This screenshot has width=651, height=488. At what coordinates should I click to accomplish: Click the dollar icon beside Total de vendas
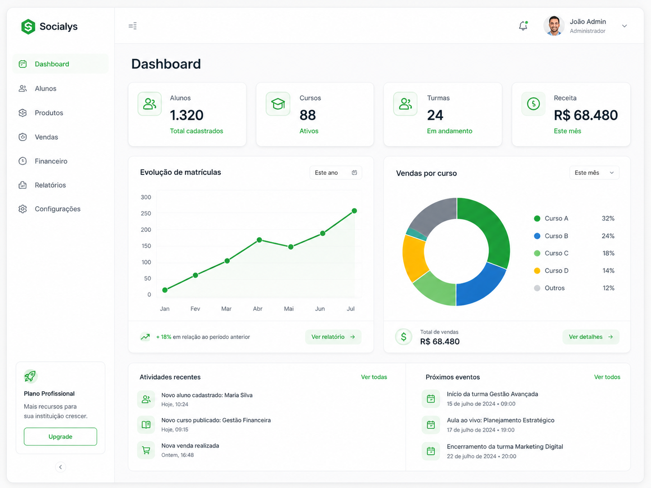(404, 337)
